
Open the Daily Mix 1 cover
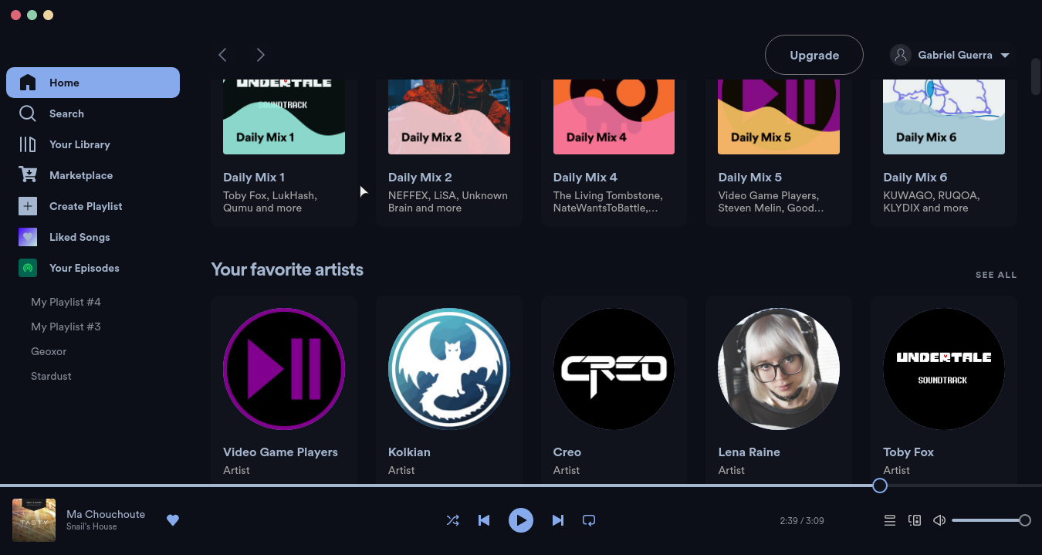(x=284, y=117)
